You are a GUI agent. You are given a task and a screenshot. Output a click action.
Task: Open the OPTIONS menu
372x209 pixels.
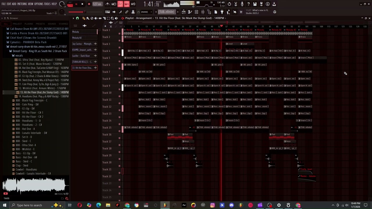(39, 4)
